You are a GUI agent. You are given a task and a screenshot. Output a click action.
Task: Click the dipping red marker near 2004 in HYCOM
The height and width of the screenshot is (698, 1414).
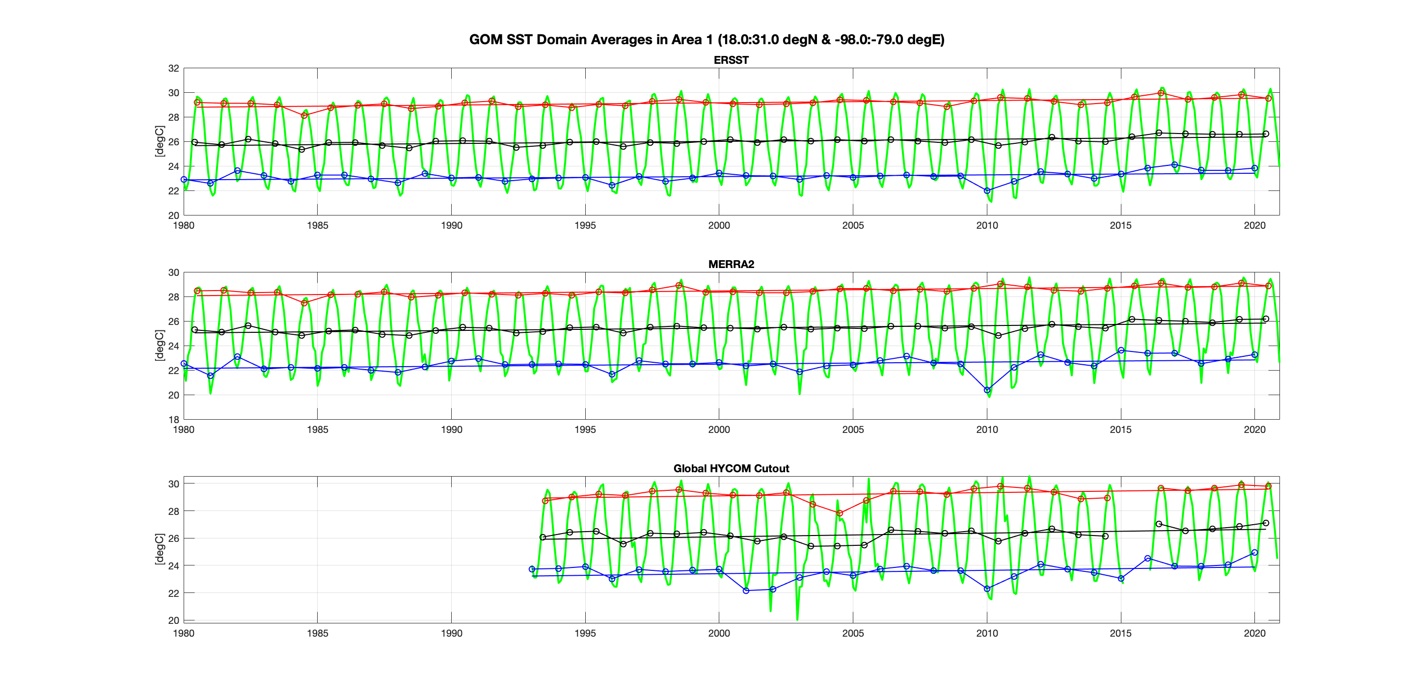[x=839, y=513]
